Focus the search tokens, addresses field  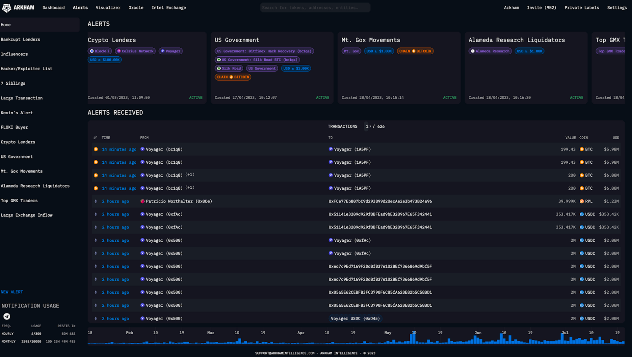pos(315,8)
